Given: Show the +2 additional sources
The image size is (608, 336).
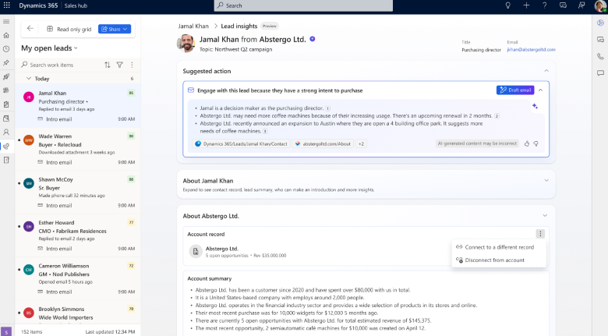Looking at the screenshot, I should (361, 143).
